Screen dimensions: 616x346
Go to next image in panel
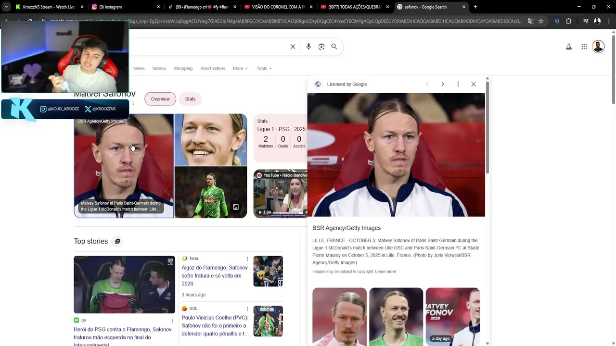click(443, 84)
